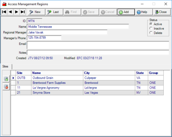This screenshot has height=137, width=172.
Task: Select the Active status option
Action: tap(151, 24)
